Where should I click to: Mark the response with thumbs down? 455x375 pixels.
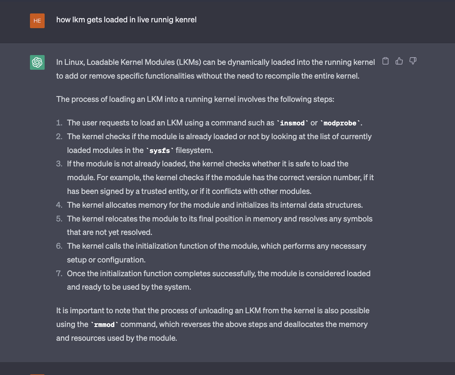pos(413,61)
